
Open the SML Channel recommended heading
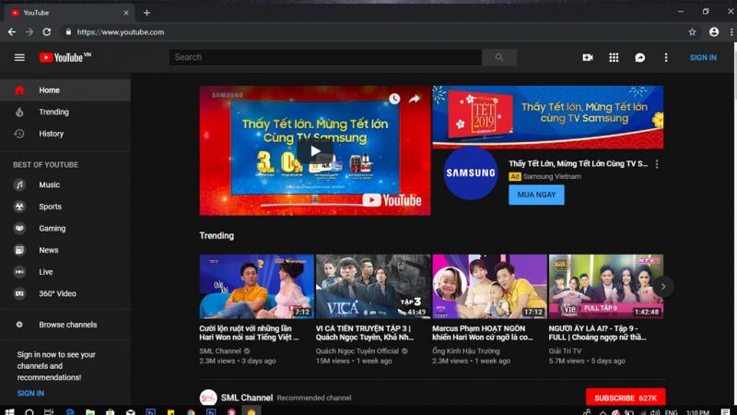(x=247, y=398)
